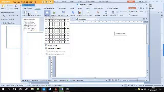
Task: Open the Layout da Página tab
Action: tap(49, 8)
